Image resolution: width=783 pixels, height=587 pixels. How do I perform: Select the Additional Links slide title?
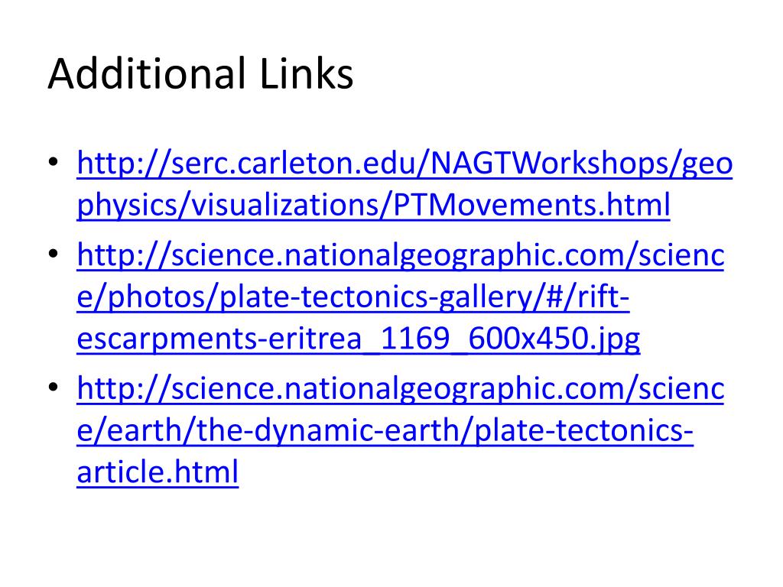[x=201, y=74]
